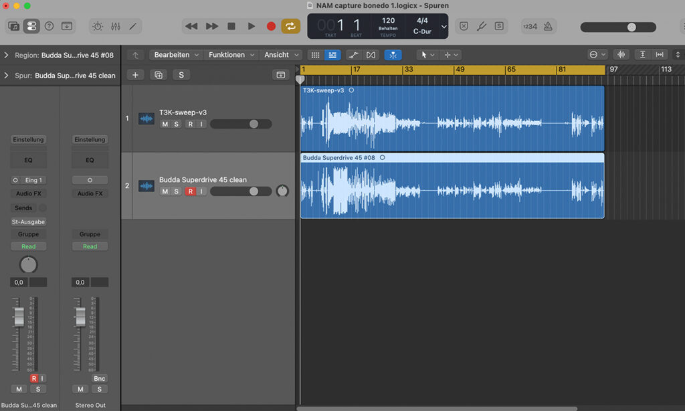Click the channel strip Einstellung button for Budda
The image size is (685, 411).
pos(28,139)
